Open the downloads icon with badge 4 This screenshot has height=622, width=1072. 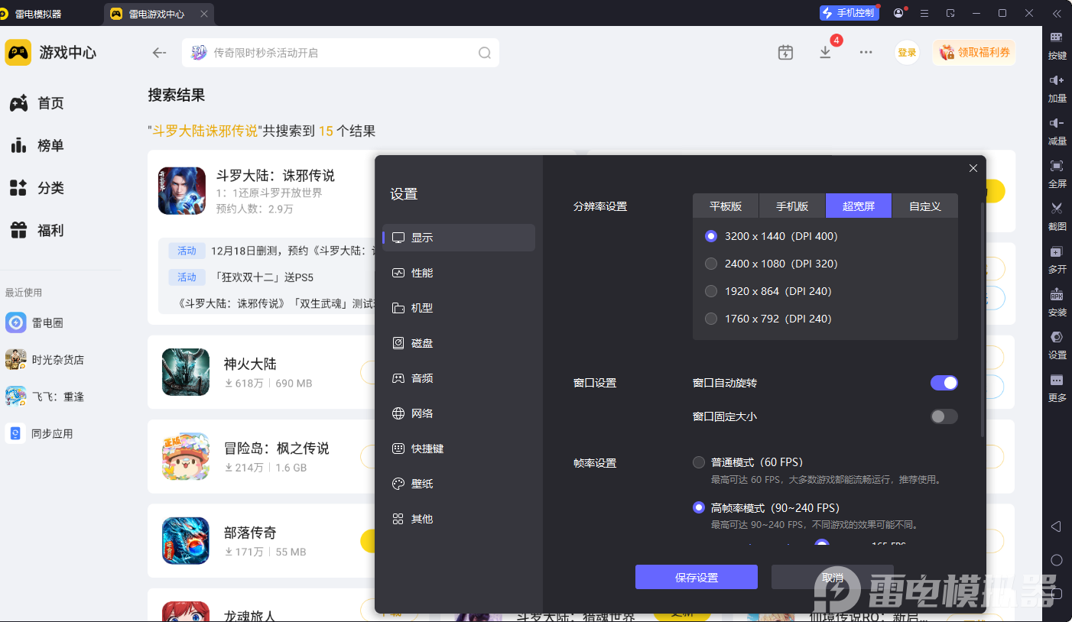click(x=825, y=52)
